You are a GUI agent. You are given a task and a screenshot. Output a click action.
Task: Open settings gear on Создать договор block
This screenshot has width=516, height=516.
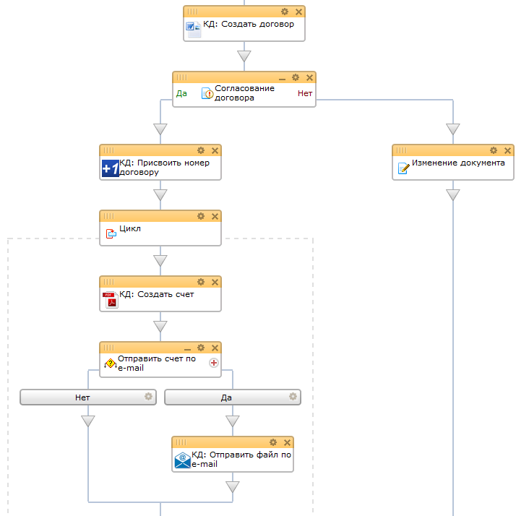point(285,12)
